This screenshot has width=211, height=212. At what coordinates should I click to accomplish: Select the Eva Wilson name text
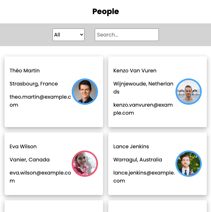23,146
